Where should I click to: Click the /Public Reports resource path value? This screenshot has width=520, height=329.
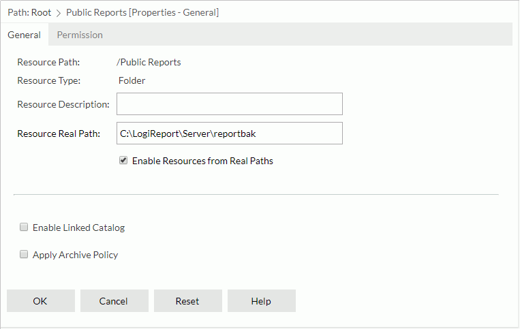point(149,62)
